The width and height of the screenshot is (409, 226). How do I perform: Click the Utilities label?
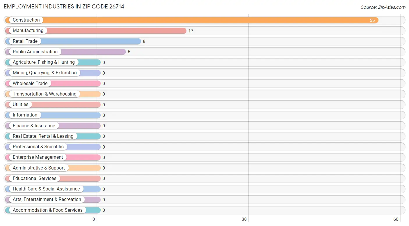pyautogui.click(x=21, y=105)
